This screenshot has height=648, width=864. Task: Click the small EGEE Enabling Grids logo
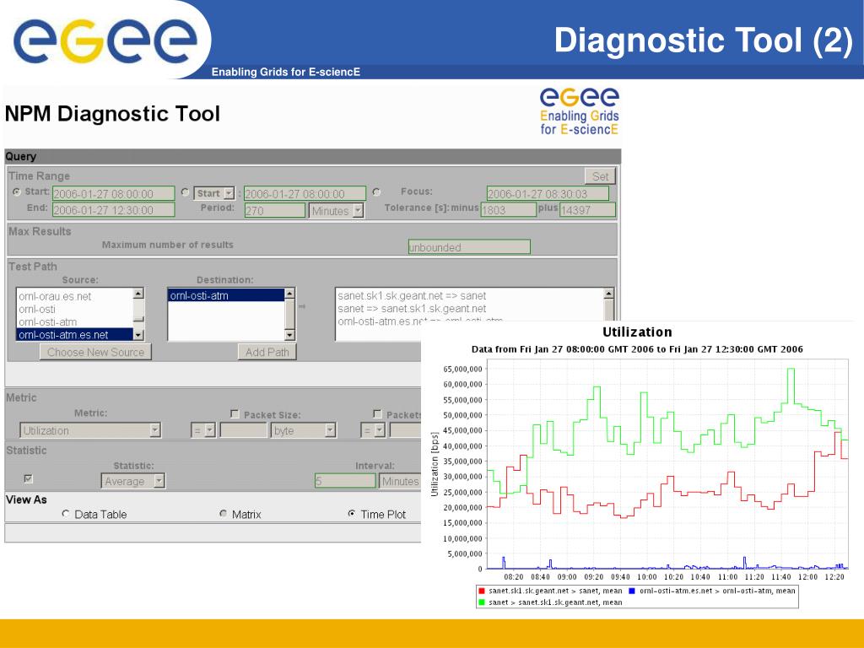tap(579, 111)
